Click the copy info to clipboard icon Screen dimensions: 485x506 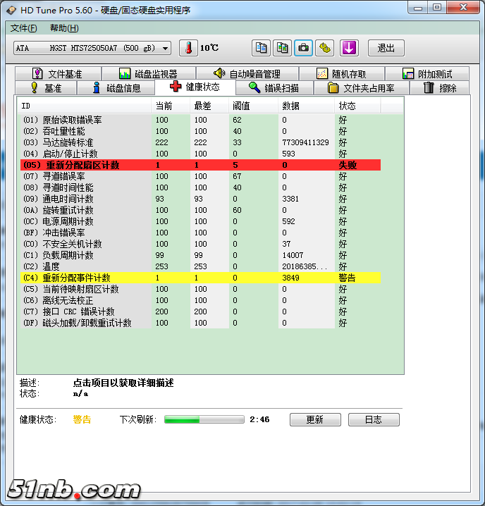[x=261, y=48]
